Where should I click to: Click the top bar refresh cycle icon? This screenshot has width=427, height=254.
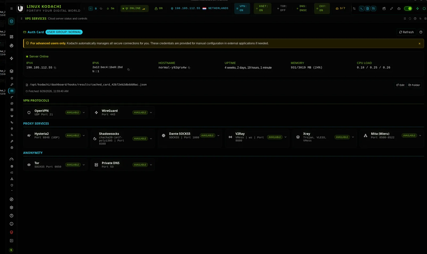(101, 9)
